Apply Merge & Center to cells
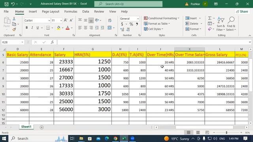 point(110,28)
